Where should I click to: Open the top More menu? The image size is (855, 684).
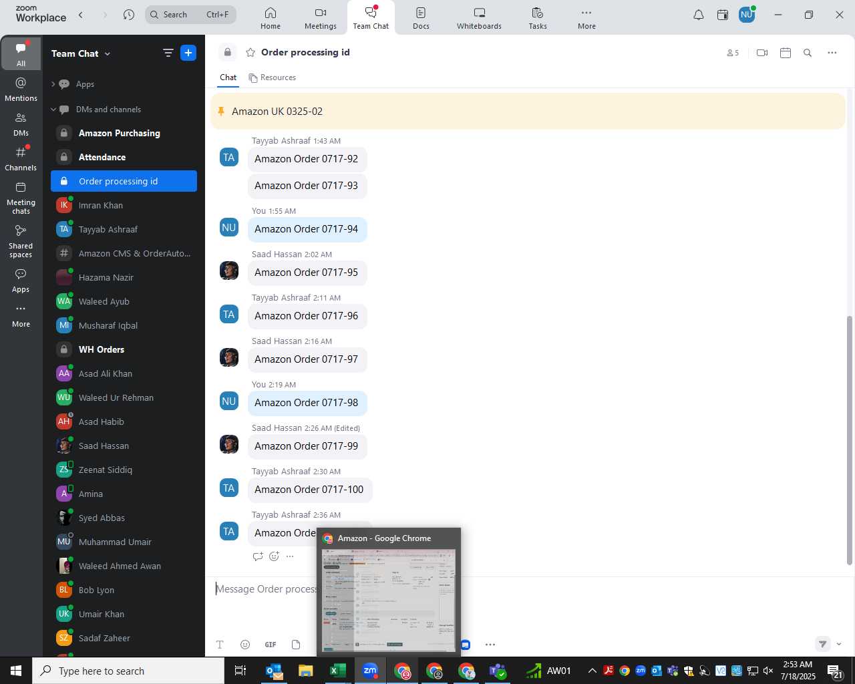click(x=586, y=18)
